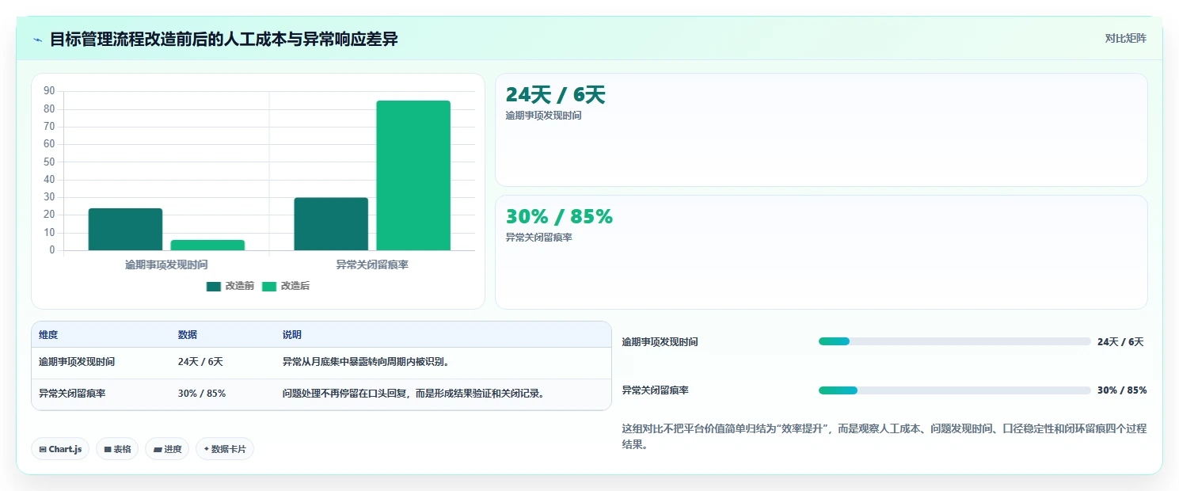
Task: Click the folder icon in 进度 chip
Action: click(158, 449)
